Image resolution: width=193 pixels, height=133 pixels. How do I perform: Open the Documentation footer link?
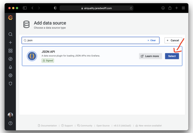click(x=47, y=126)
